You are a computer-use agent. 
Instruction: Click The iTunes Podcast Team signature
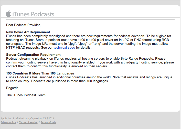(x=26, y=95)
